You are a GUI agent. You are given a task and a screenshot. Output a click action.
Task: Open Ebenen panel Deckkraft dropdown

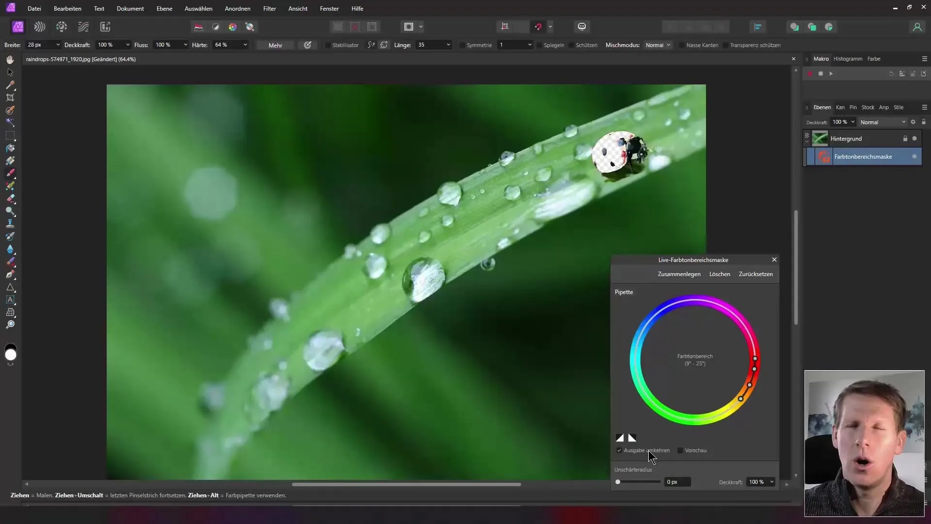pyautogui.click(x=852, y=122)
